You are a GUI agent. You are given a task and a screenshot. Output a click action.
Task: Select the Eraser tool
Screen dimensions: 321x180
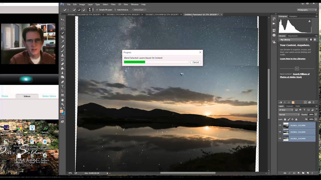62,64
